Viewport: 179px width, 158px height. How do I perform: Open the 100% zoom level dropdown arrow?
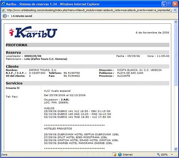[x=172, y=155]
